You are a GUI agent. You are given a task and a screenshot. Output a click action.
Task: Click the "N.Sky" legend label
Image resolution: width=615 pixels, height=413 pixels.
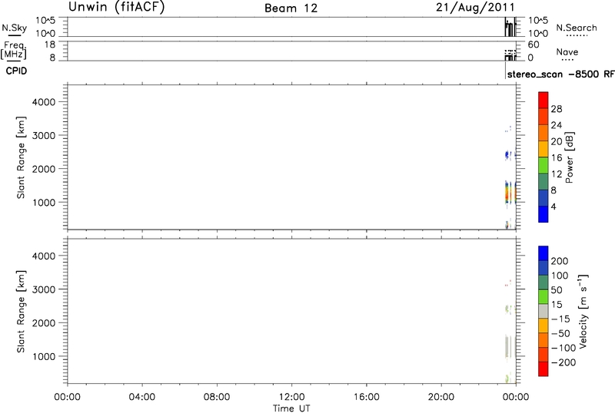pyautogui.click(x=15, y=28)
